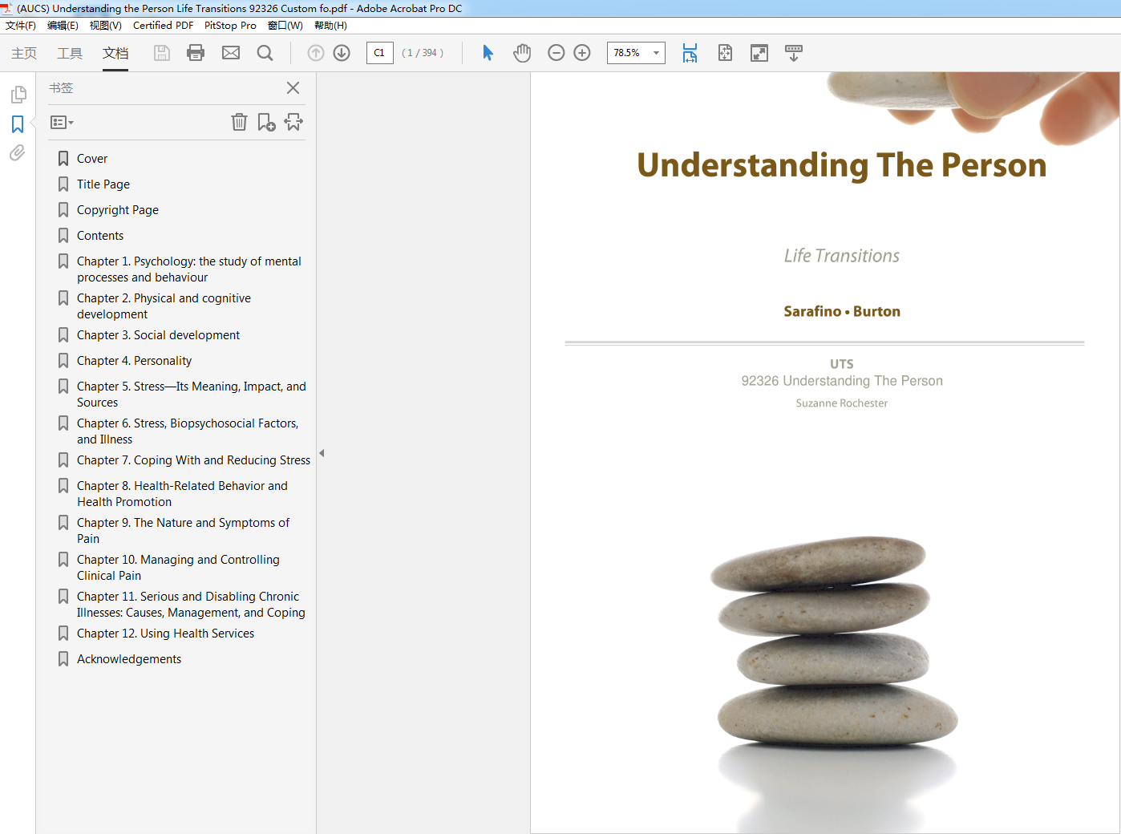Open read mode keyboard-arrow icon

(x=794, y=53)
